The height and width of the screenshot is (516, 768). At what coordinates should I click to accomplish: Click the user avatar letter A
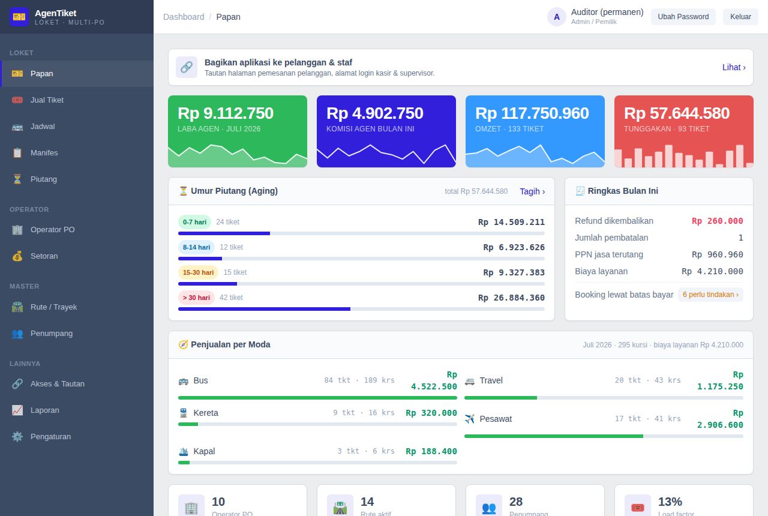click(557, 17)
